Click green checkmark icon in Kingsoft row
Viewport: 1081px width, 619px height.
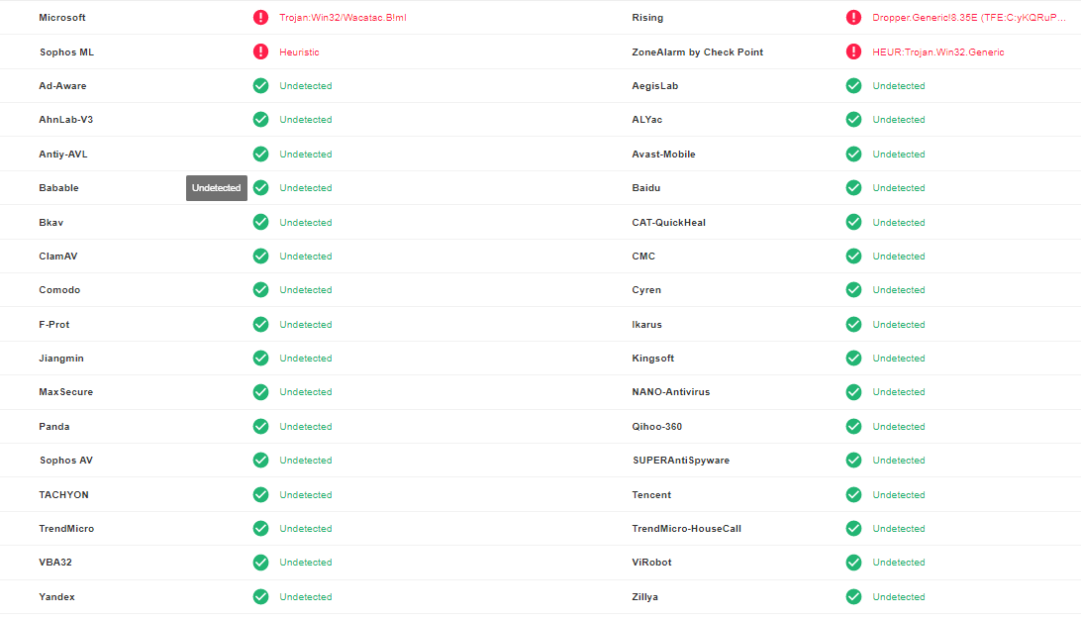tap(853, 359)
